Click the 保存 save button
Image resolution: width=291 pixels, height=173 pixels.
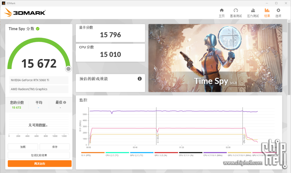tap(55, 147)
